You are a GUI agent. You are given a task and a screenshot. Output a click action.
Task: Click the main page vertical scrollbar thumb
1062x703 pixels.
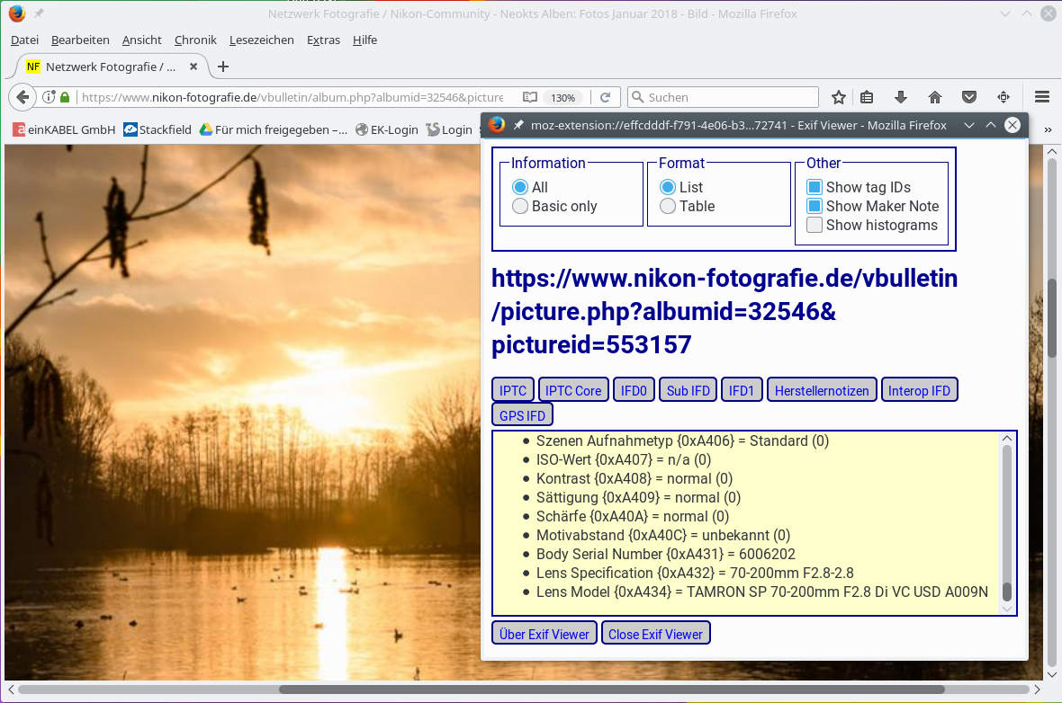click(x=1052, y=318)
